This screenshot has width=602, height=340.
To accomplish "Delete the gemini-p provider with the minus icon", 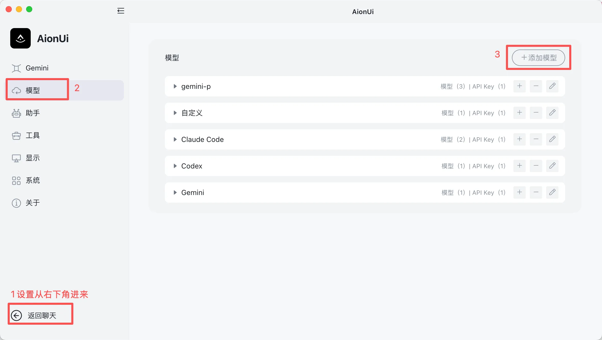I will tap(536, 86).
